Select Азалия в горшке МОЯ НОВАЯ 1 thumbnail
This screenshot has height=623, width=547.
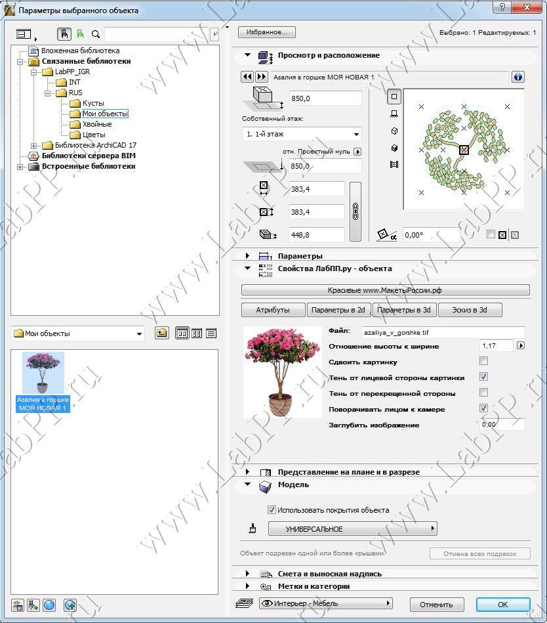43,382
